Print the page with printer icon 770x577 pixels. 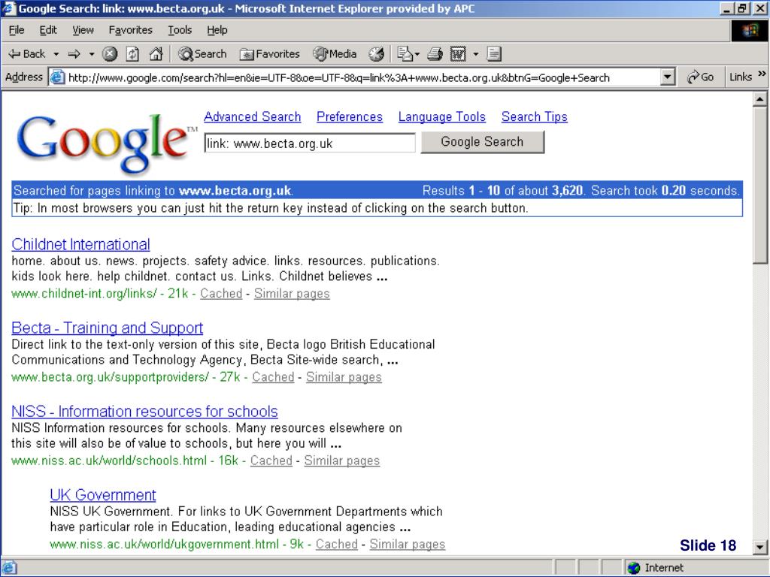pyautogui.click(x=435, y=54)
